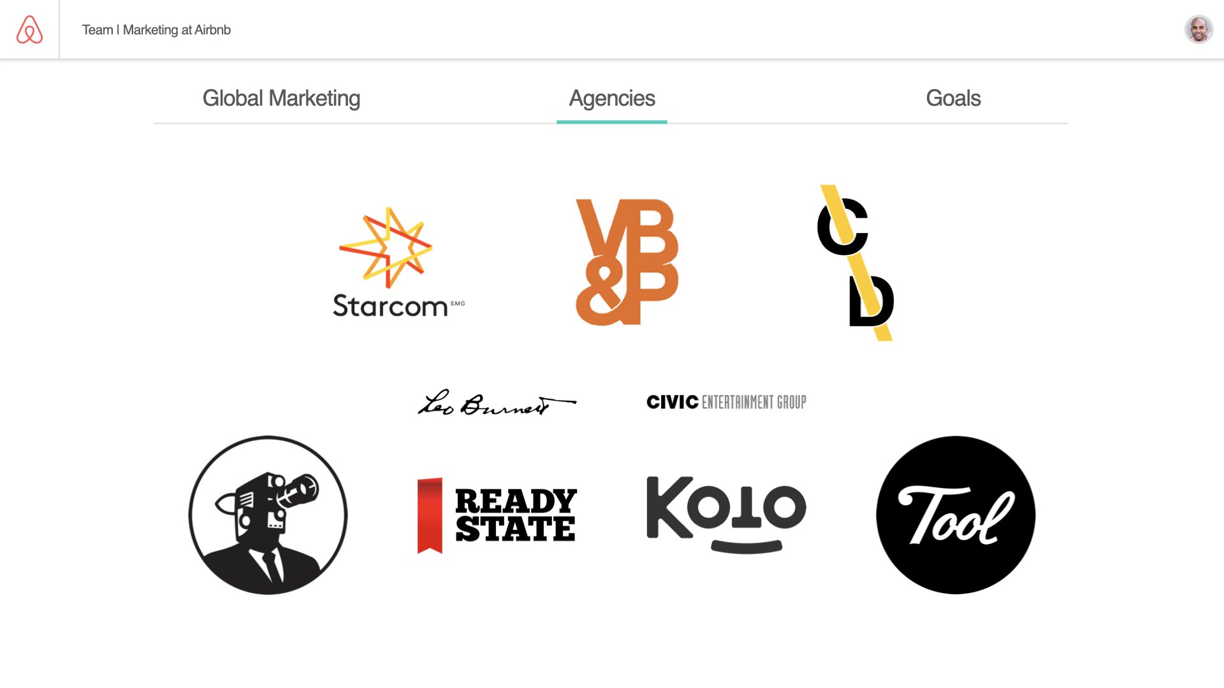This screenshot has width=1224, height=688.
Task: Click the Leo Burnett signature logo
Action: pyautogui.click(x=497, y=403)
